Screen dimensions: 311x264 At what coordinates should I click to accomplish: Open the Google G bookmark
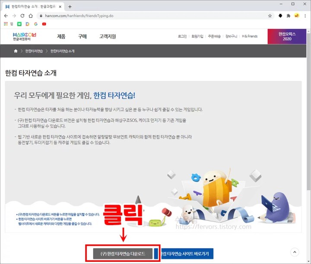point(36,24)
